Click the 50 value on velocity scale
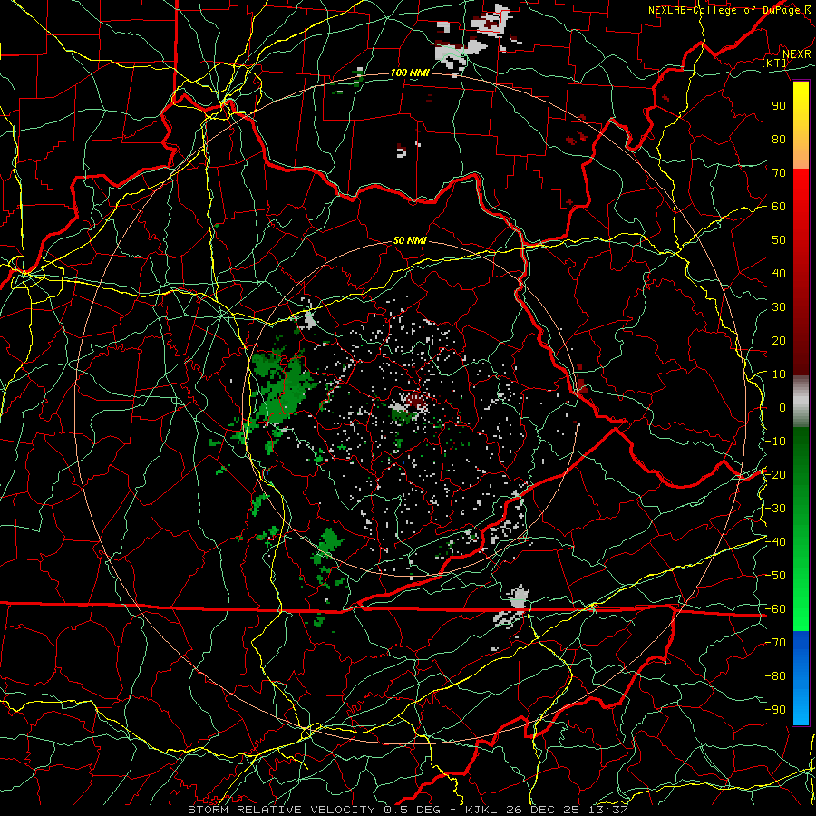This screenshot has width=816, height=816. coord(779,240)
